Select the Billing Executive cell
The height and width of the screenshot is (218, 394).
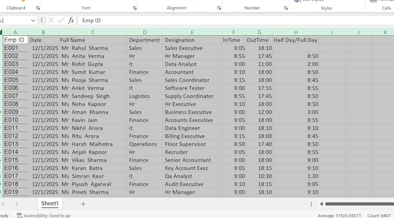[192, 136]
